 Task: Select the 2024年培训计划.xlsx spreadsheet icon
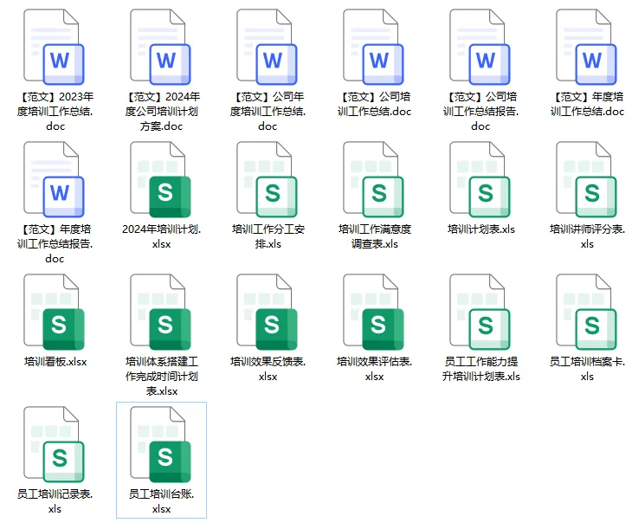160,179
